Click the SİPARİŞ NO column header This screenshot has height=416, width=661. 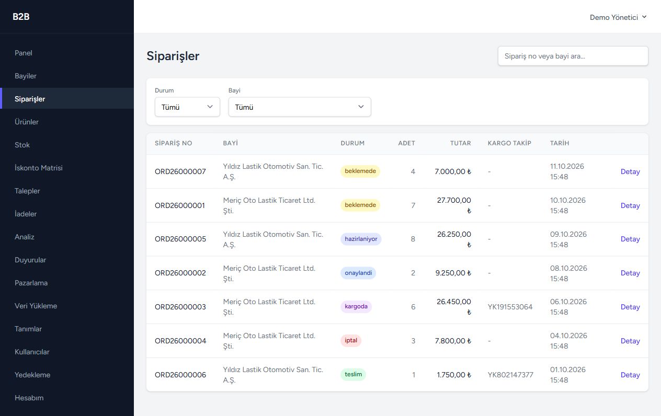(174, 143)
